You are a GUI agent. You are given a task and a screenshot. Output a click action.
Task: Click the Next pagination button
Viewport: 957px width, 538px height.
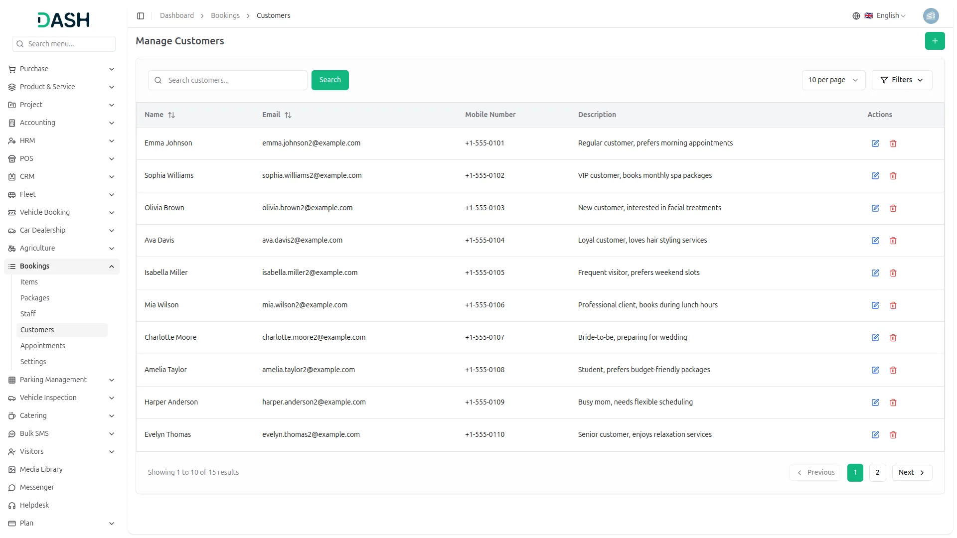pyautogui.click(x=911, y=473)
